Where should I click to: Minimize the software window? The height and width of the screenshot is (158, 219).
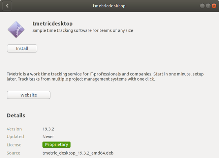click(x=202, y=6)
